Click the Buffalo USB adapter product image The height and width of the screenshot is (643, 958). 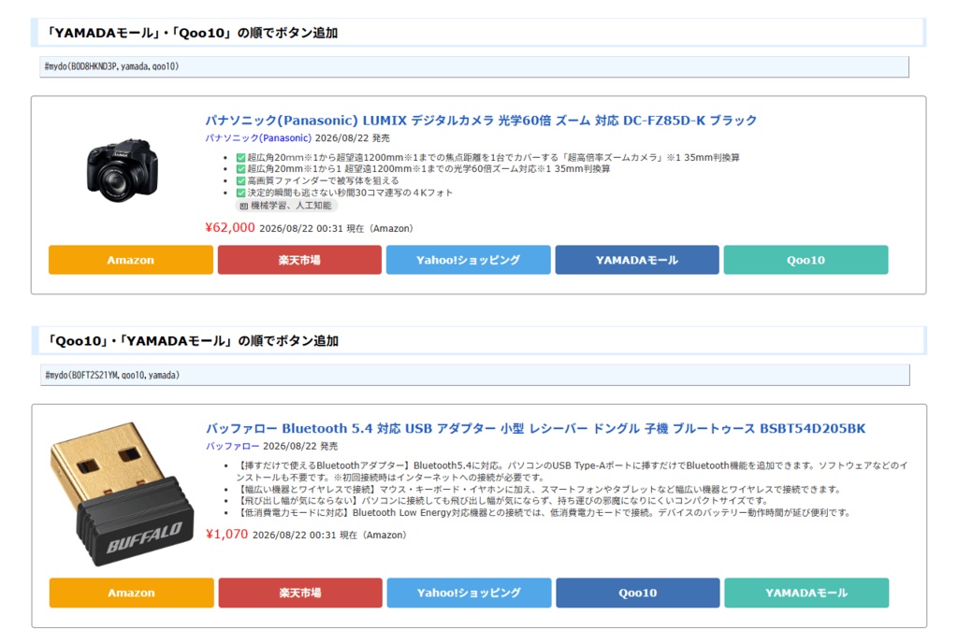click(x=122, y=493)
